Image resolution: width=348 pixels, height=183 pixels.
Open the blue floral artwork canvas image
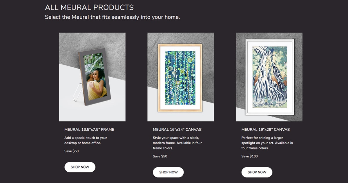tap(180, 78)
